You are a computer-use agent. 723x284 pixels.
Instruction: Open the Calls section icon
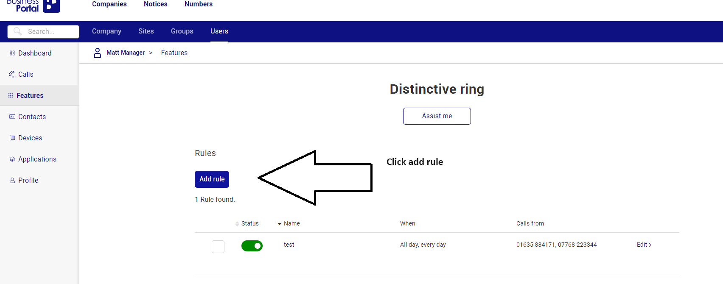11,74
